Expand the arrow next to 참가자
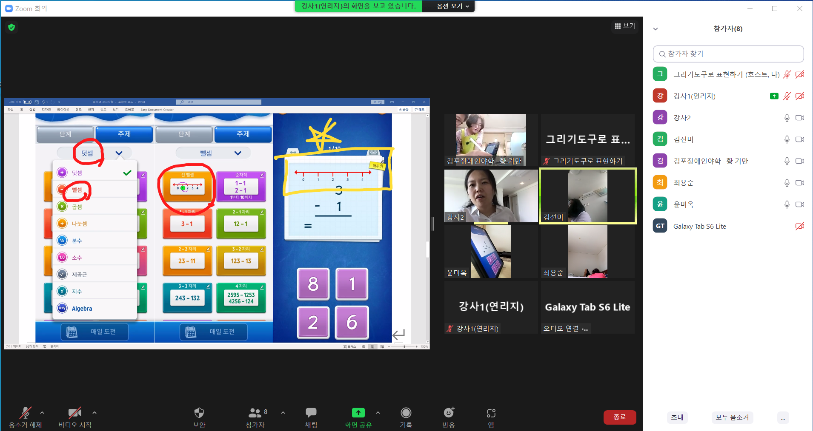The width and height of the screenshot is (813, 431). [x=283, y=412]
